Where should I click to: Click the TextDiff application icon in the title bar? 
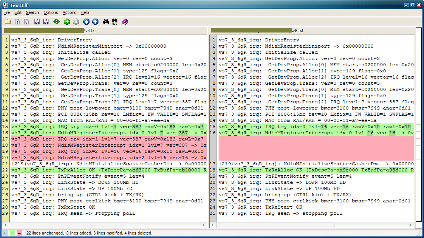tap(5, 5)
